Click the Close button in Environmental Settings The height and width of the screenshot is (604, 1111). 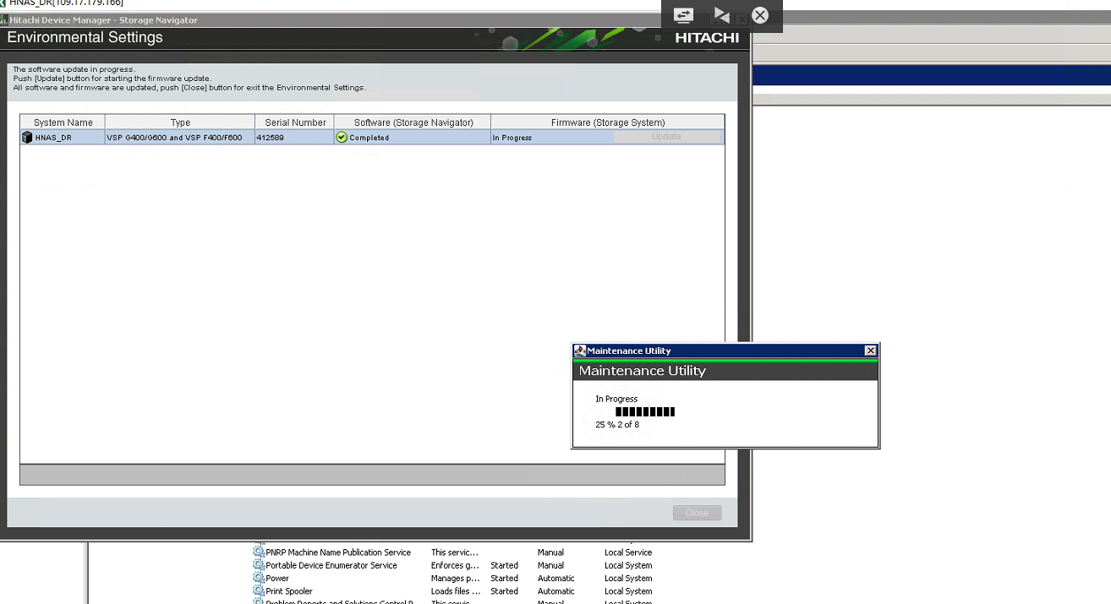click(x=697, y=513)
